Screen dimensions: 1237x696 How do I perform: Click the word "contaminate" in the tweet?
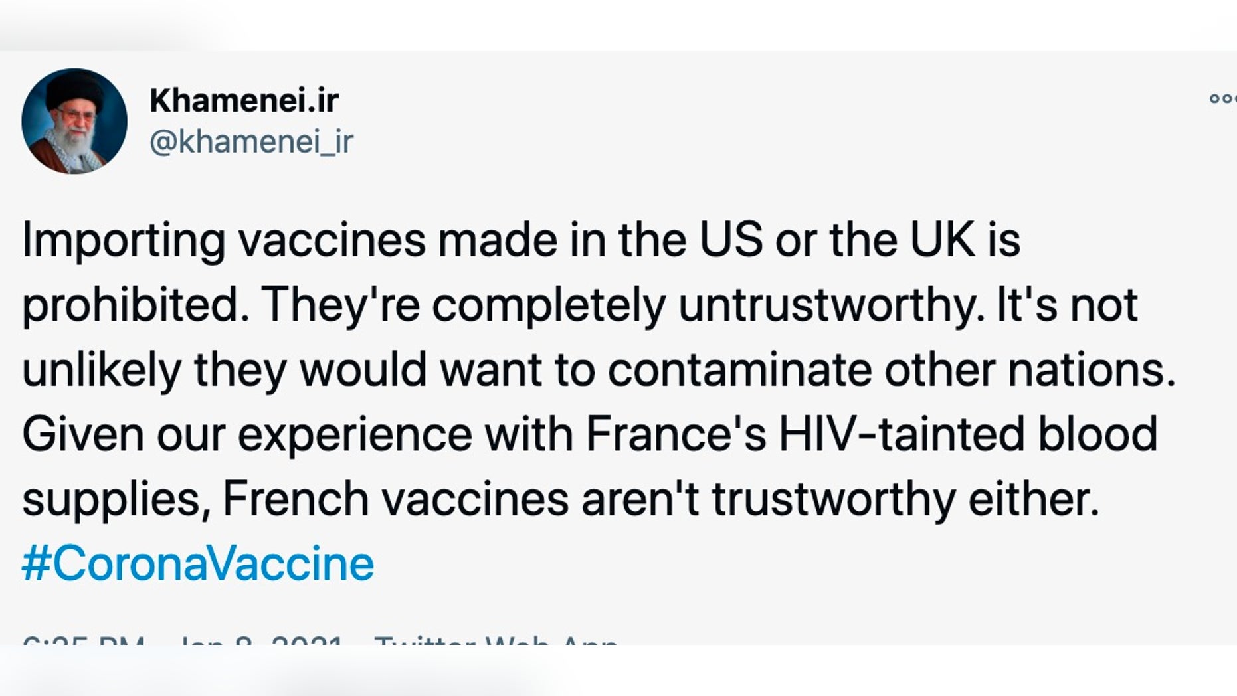739,369
